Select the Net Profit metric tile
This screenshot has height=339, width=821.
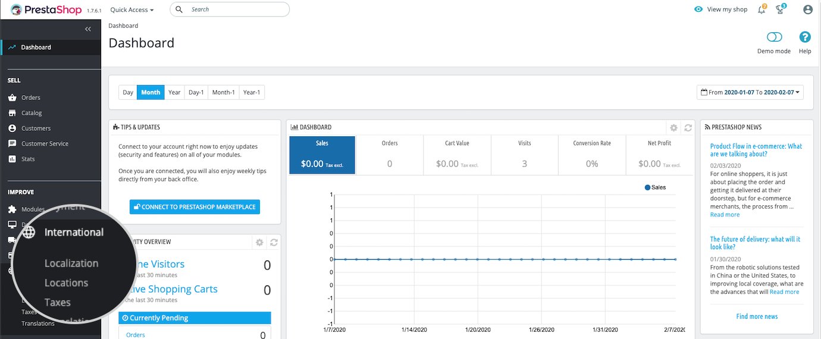pos(659,155)
